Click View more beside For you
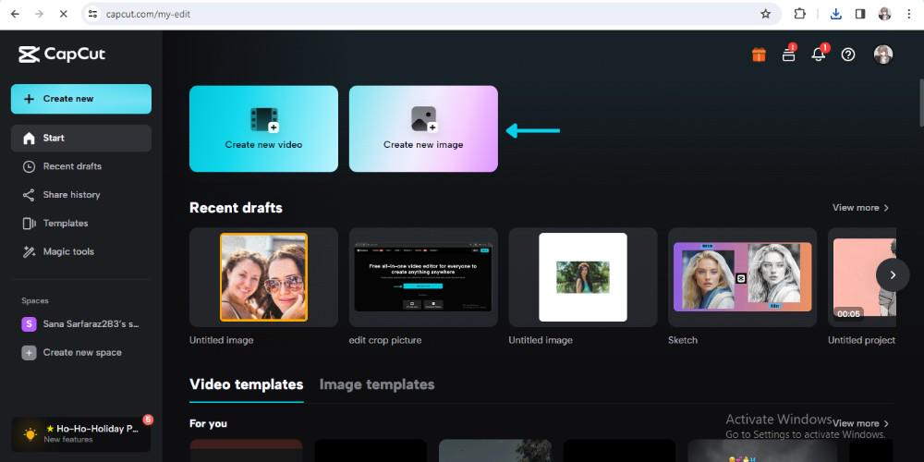 pyautogui.click(x=860, y=423)
